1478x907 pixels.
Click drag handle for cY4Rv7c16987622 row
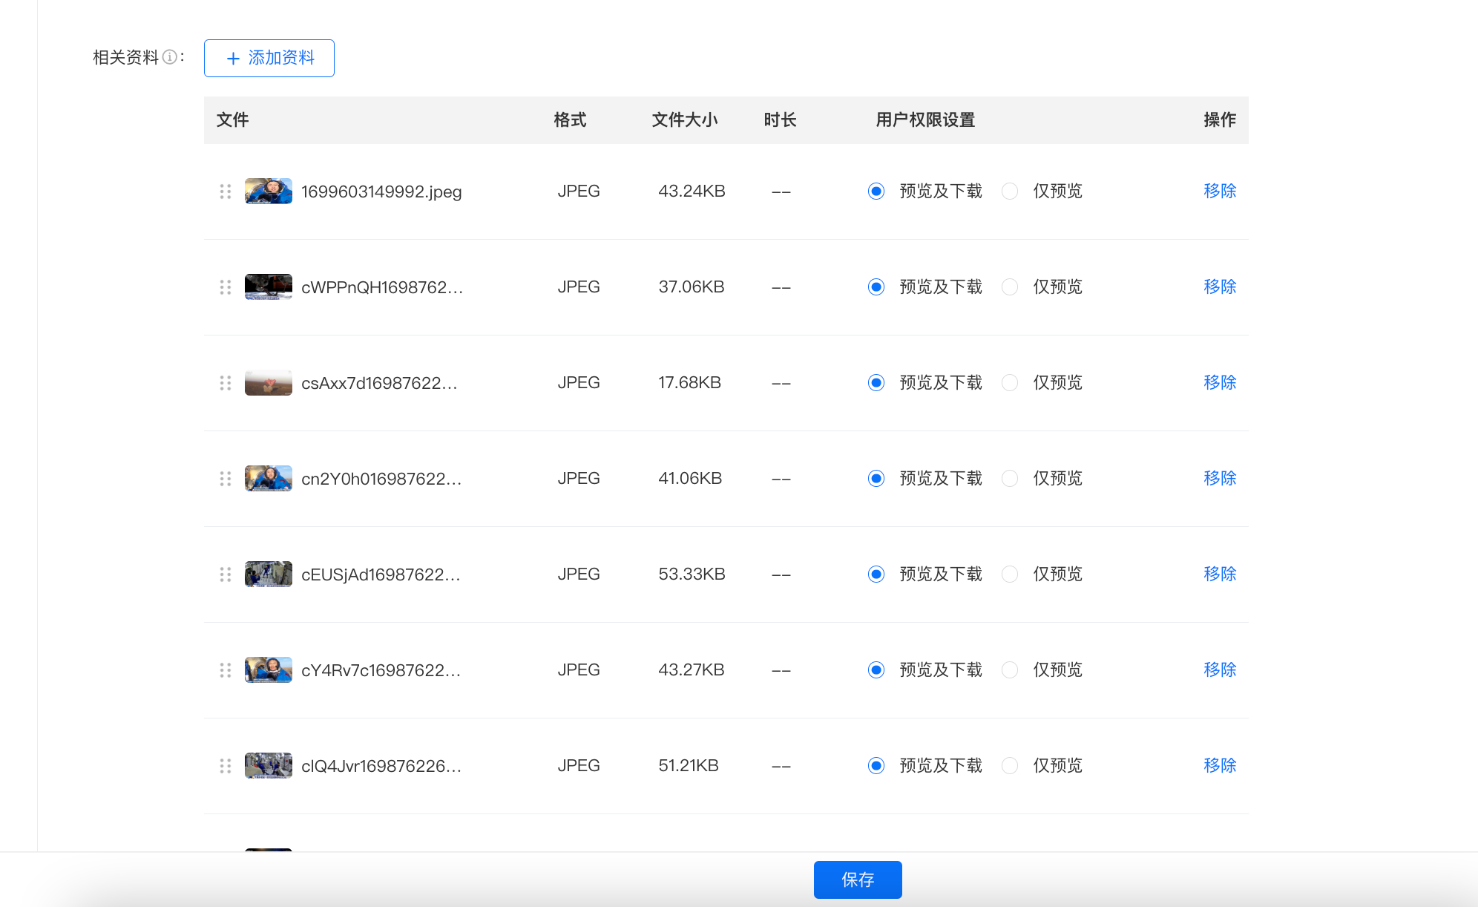(x=226, y=670)
